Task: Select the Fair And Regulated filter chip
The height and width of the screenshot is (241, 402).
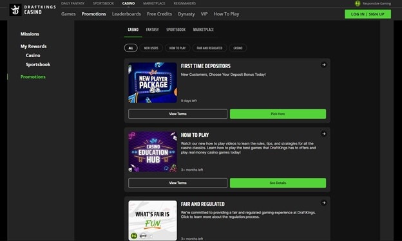Action: point(209,48)
